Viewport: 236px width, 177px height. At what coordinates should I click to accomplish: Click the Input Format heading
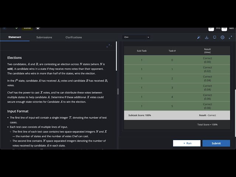[18, 111]
